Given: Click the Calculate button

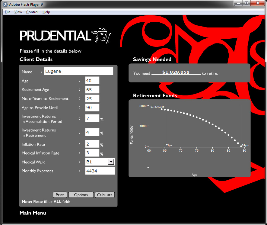Looking at the screenshot, I should [105, 195].
